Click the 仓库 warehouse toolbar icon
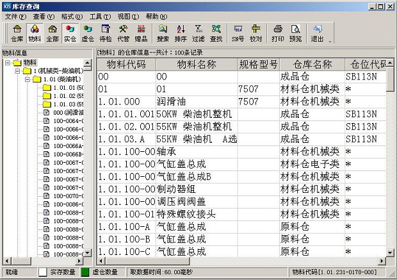The width and height of the screenshot is (397, 280). coord(17,33)
